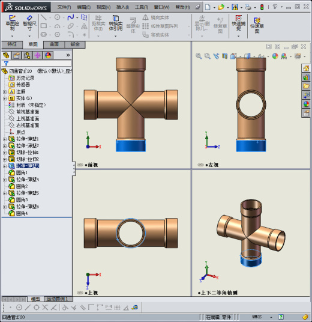
Task: Expand the manager tabs double chevron
Action: click(x=68, y=55)
